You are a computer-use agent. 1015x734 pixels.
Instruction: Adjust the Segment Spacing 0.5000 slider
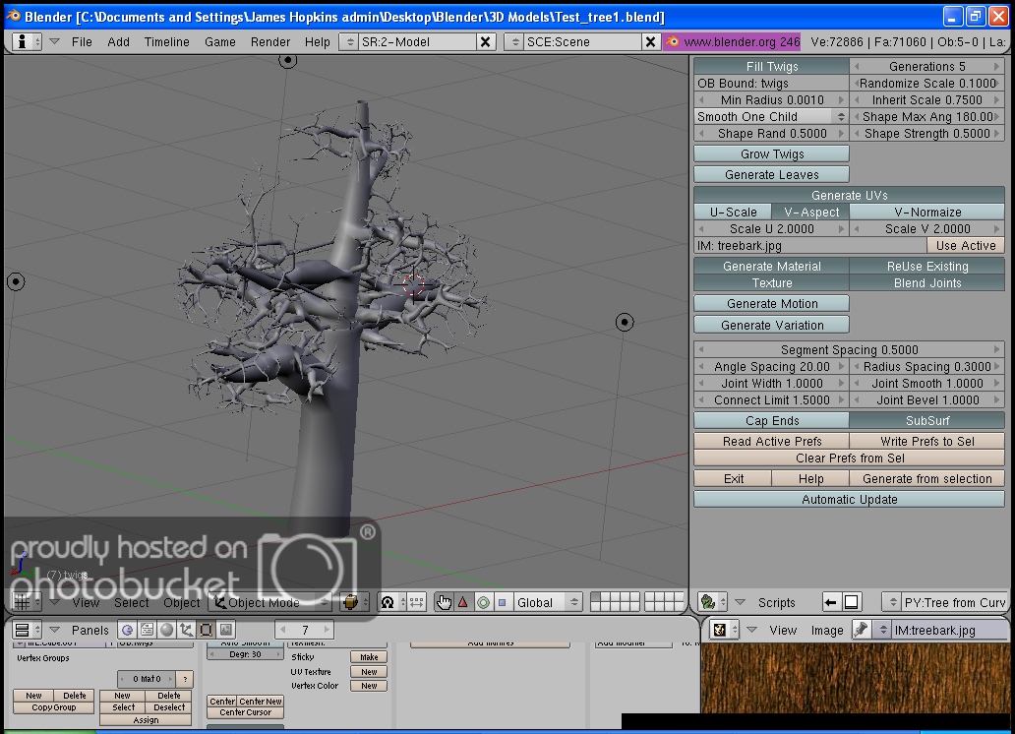click(850, 350)
